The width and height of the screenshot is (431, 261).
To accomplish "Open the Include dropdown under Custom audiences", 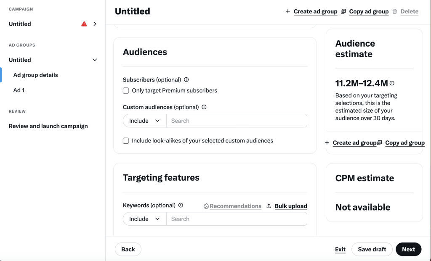I will pyautogui.click(x=144, y=120).
